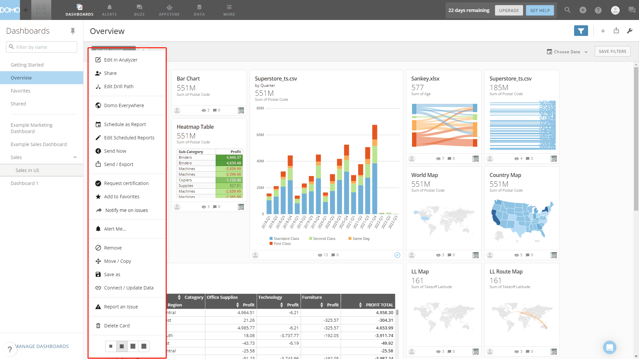Image resolution: width=639 pixels, height=359 pixels.
Task: Open MANAGE DASHBOARDS link
Action: click(x=42, y=346)
